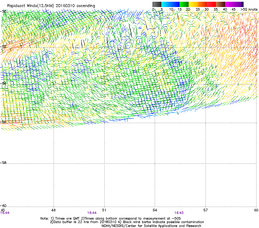Click the 'NOAA/NESDIS/Center for Satellite Applications and Research' credit

151,226
